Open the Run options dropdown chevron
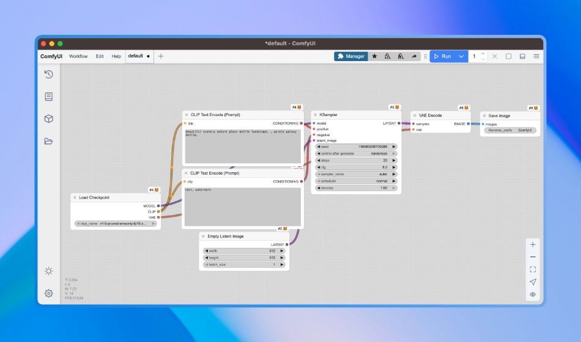The height and width of the screenshot is (342, 581). click(461, 56)
